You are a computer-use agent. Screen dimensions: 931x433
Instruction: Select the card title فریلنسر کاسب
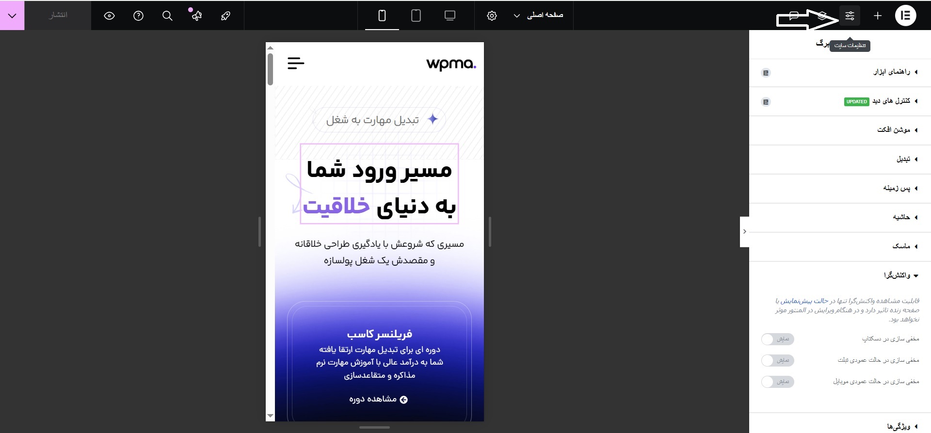point(379,334)
